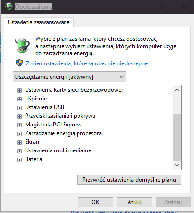This screenshot has width=194, height=213.
Task: Click the Anuluj button
Action: (x=134, y=202)
